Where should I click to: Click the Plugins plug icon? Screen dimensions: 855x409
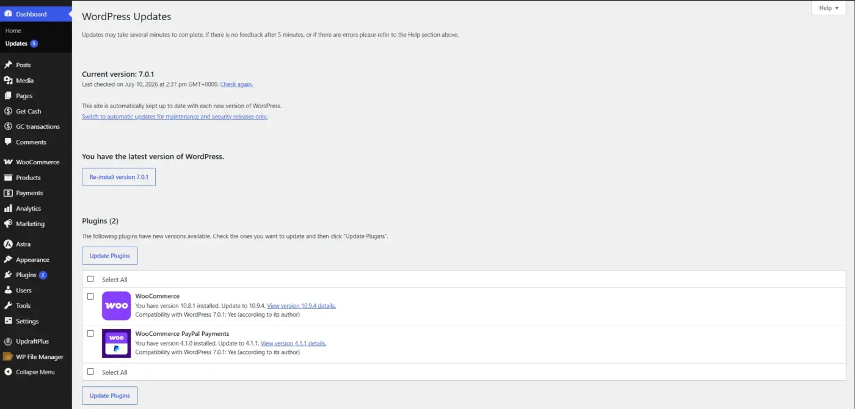point(8,275)
